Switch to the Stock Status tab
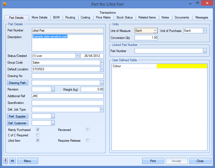Viewport: 215px width, 168px height. pyautogui.click(x=124, y=17)
